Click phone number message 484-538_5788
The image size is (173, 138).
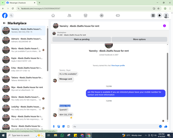pos(66,115)
